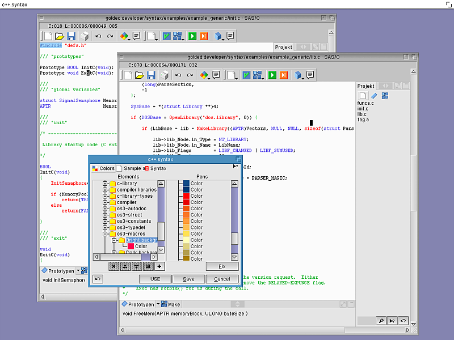Viewport: 454px width, 340px height.
Task: Click the Fix button under Pens list
Action: (222, 266)
